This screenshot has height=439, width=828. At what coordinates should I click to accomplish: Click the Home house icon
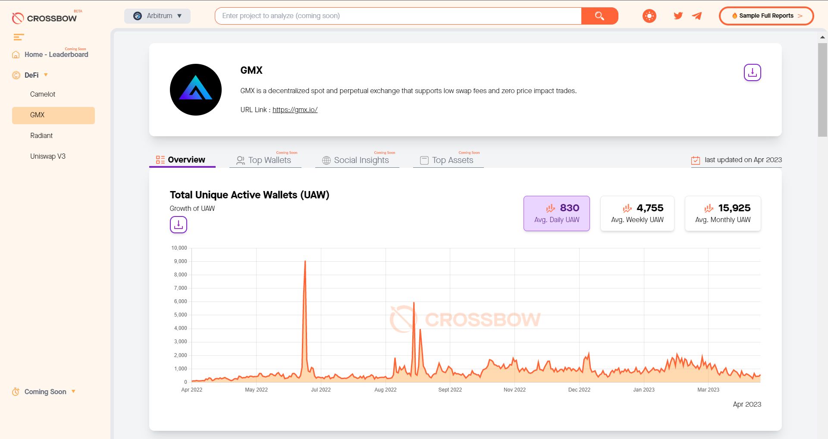coord(16,55)
